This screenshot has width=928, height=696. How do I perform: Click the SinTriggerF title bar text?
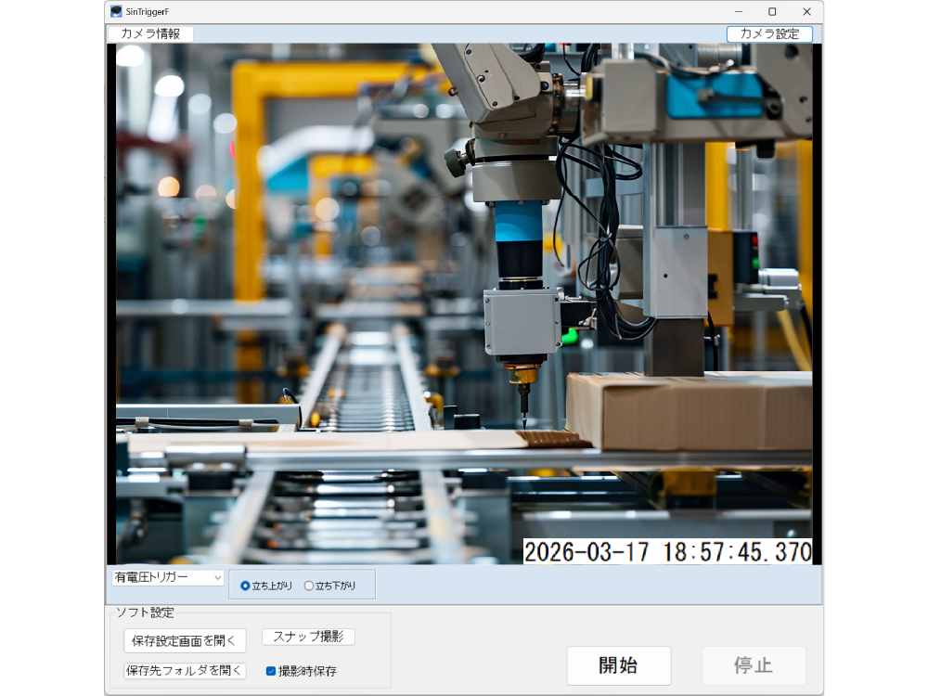point(148,12)
